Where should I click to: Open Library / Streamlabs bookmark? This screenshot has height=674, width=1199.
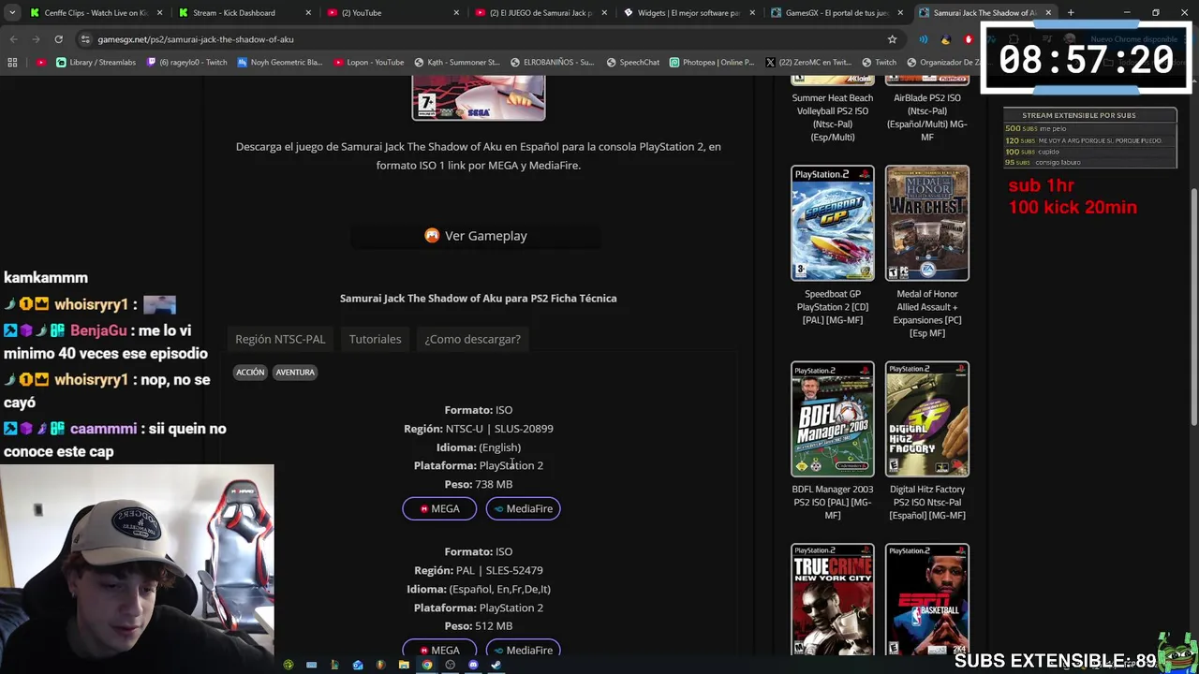(x=96, y=62)
